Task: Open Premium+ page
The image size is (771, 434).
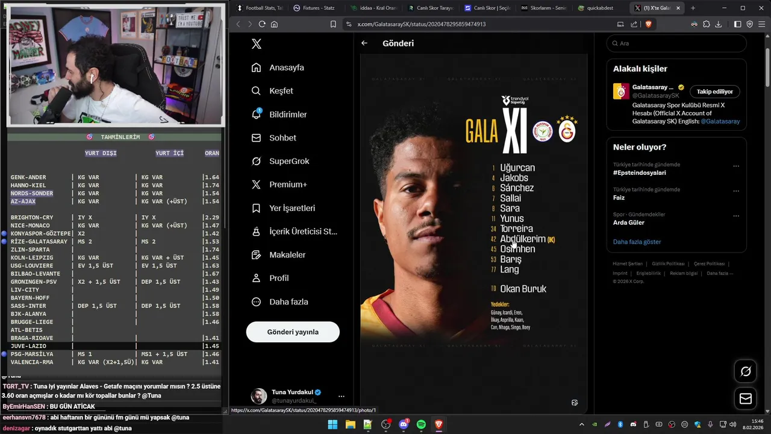Action: 279,184
